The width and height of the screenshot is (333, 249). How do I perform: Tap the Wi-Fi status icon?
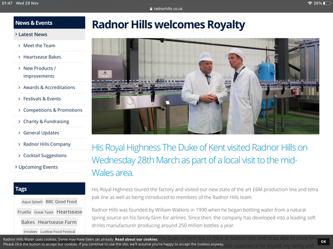tap(310, 3)
